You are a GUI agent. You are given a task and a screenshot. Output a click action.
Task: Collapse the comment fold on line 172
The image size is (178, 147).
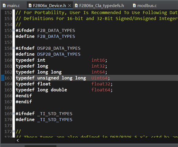pos(13,131)
